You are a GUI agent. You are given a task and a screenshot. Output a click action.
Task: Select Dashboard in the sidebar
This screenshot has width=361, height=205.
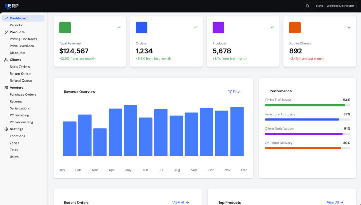(x=18, y=18)
